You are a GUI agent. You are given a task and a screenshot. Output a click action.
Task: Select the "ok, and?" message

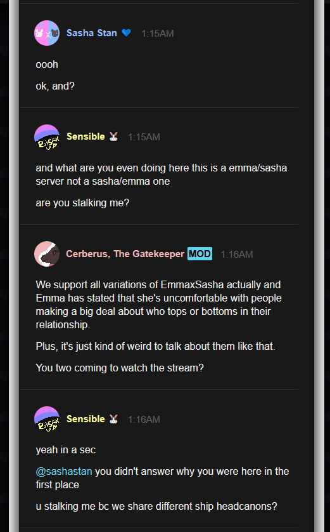pos(55,86)
